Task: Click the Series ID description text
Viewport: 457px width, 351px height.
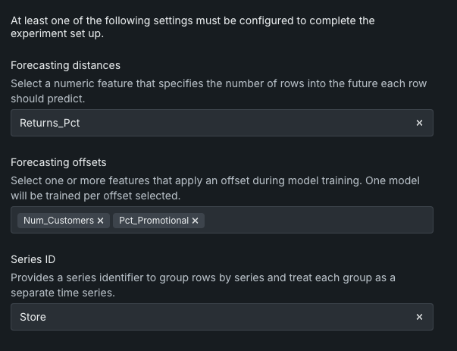Action: [202, 284]
